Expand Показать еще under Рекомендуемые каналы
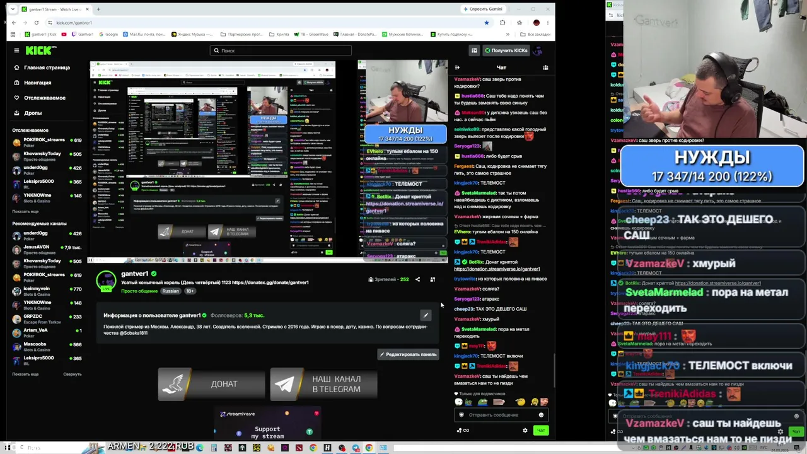 [x=25, y=374]
